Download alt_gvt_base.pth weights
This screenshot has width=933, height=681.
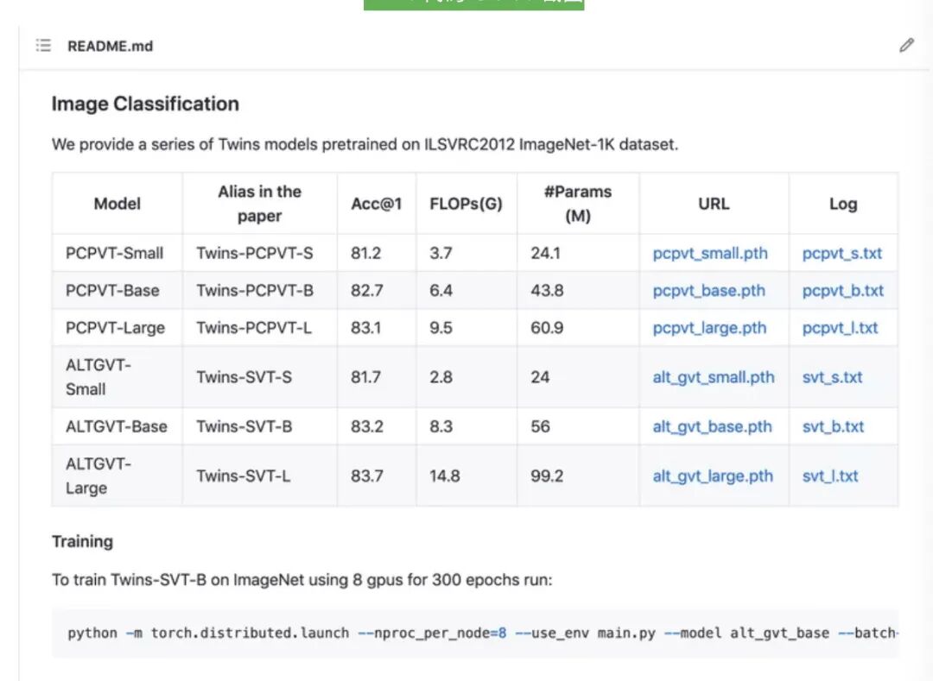(712, 426)
